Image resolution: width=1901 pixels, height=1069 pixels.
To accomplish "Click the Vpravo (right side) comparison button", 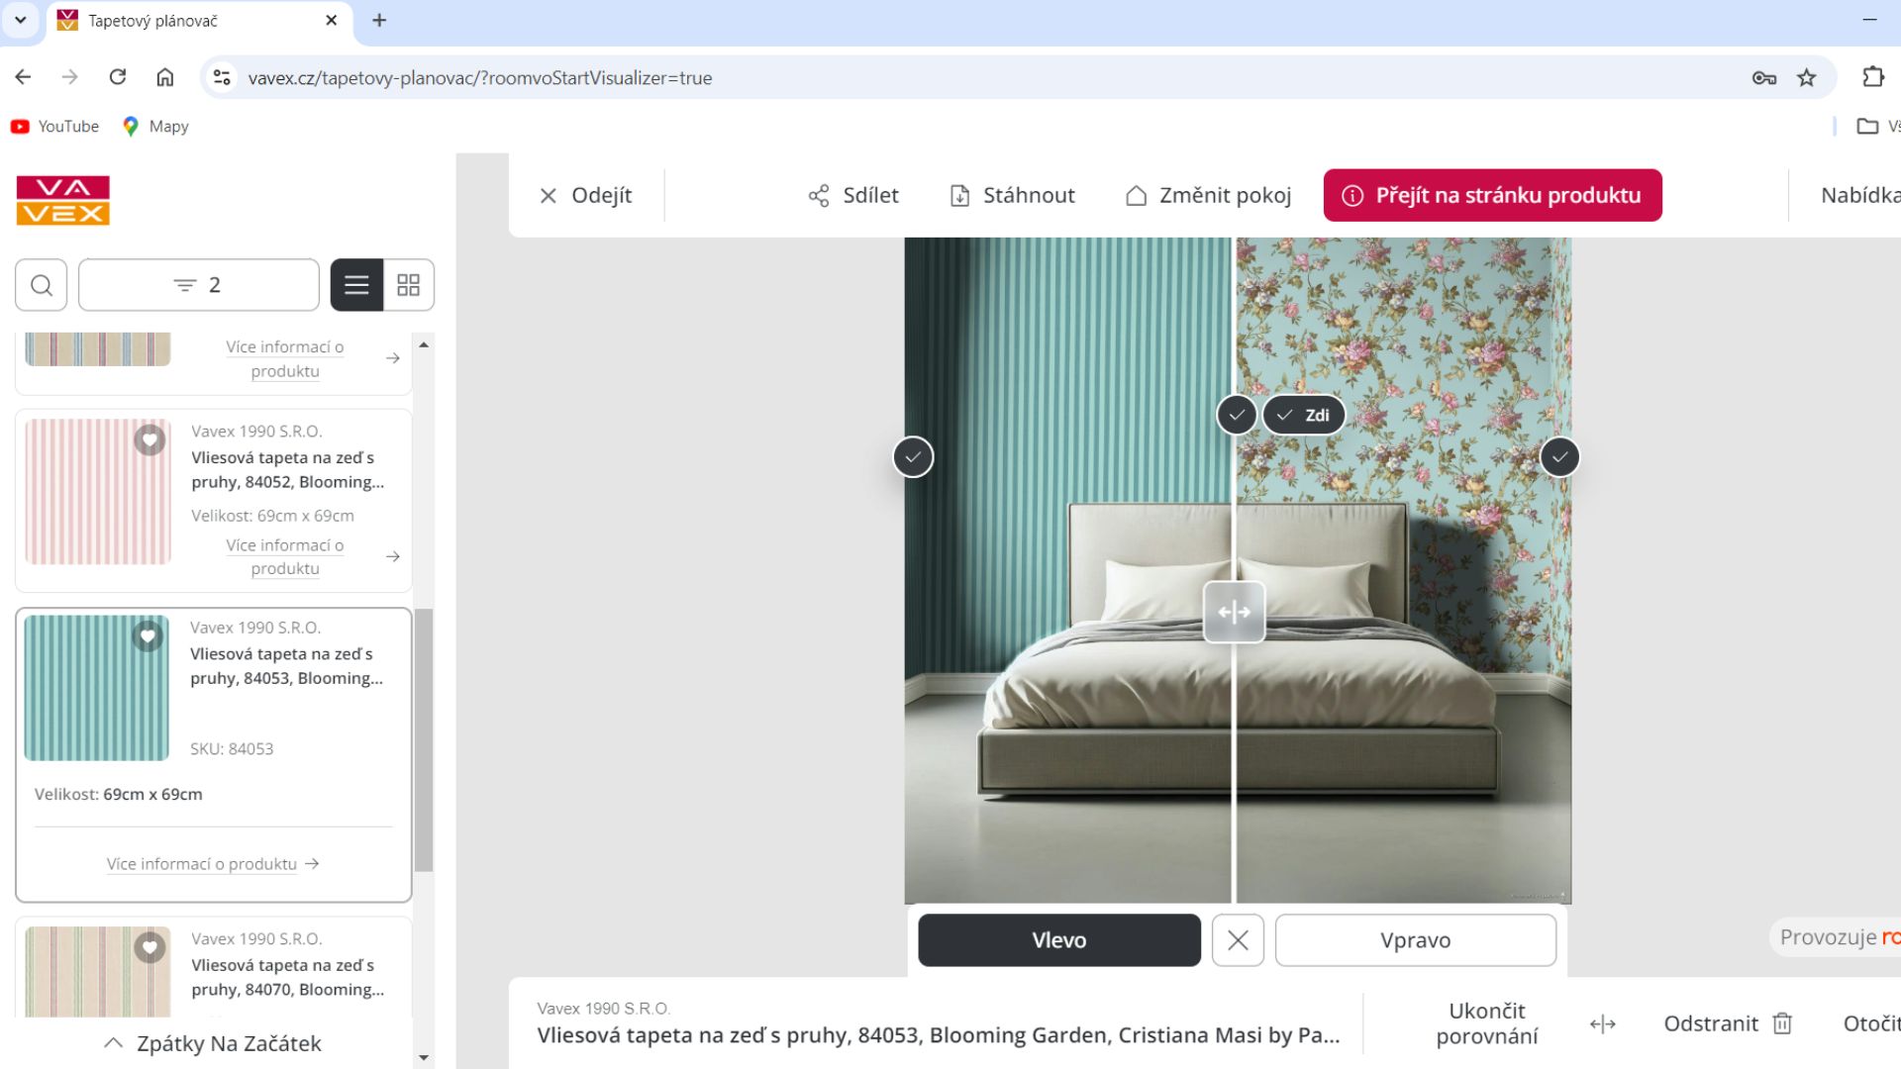I will pyautogui.click(x=1415, y=939).
